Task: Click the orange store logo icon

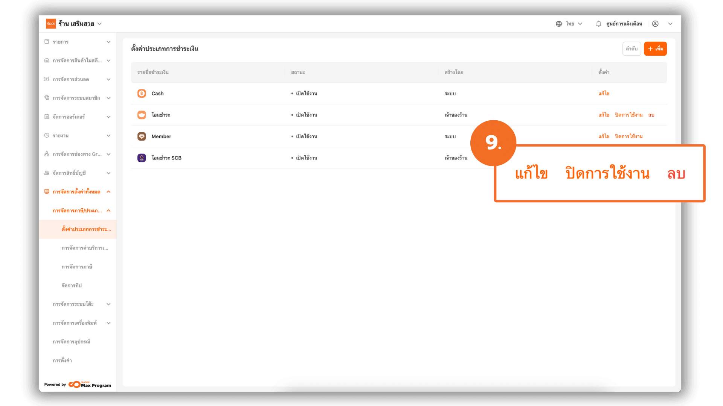Action: 51,24
